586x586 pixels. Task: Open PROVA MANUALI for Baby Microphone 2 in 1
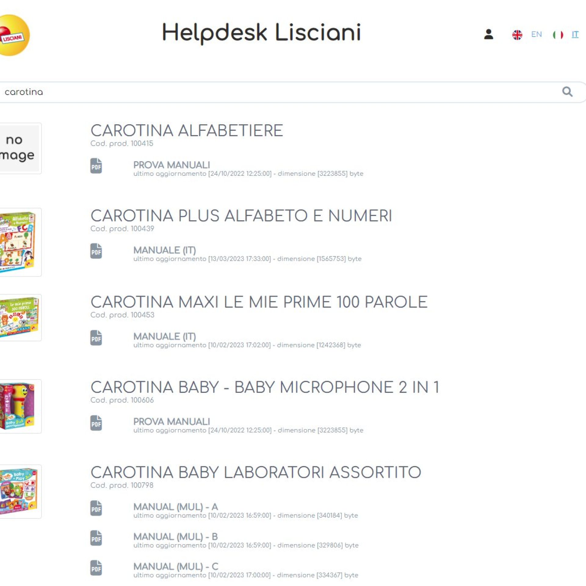click(x=172, y=421)
